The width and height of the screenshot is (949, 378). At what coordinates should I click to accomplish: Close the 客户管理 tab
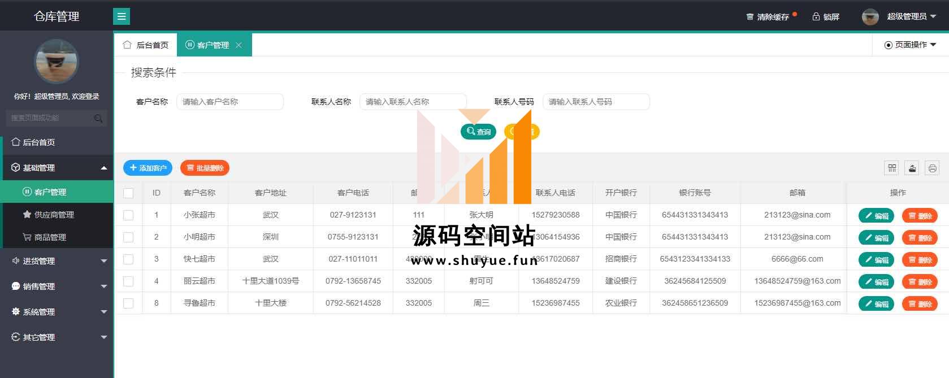(239, 45)
